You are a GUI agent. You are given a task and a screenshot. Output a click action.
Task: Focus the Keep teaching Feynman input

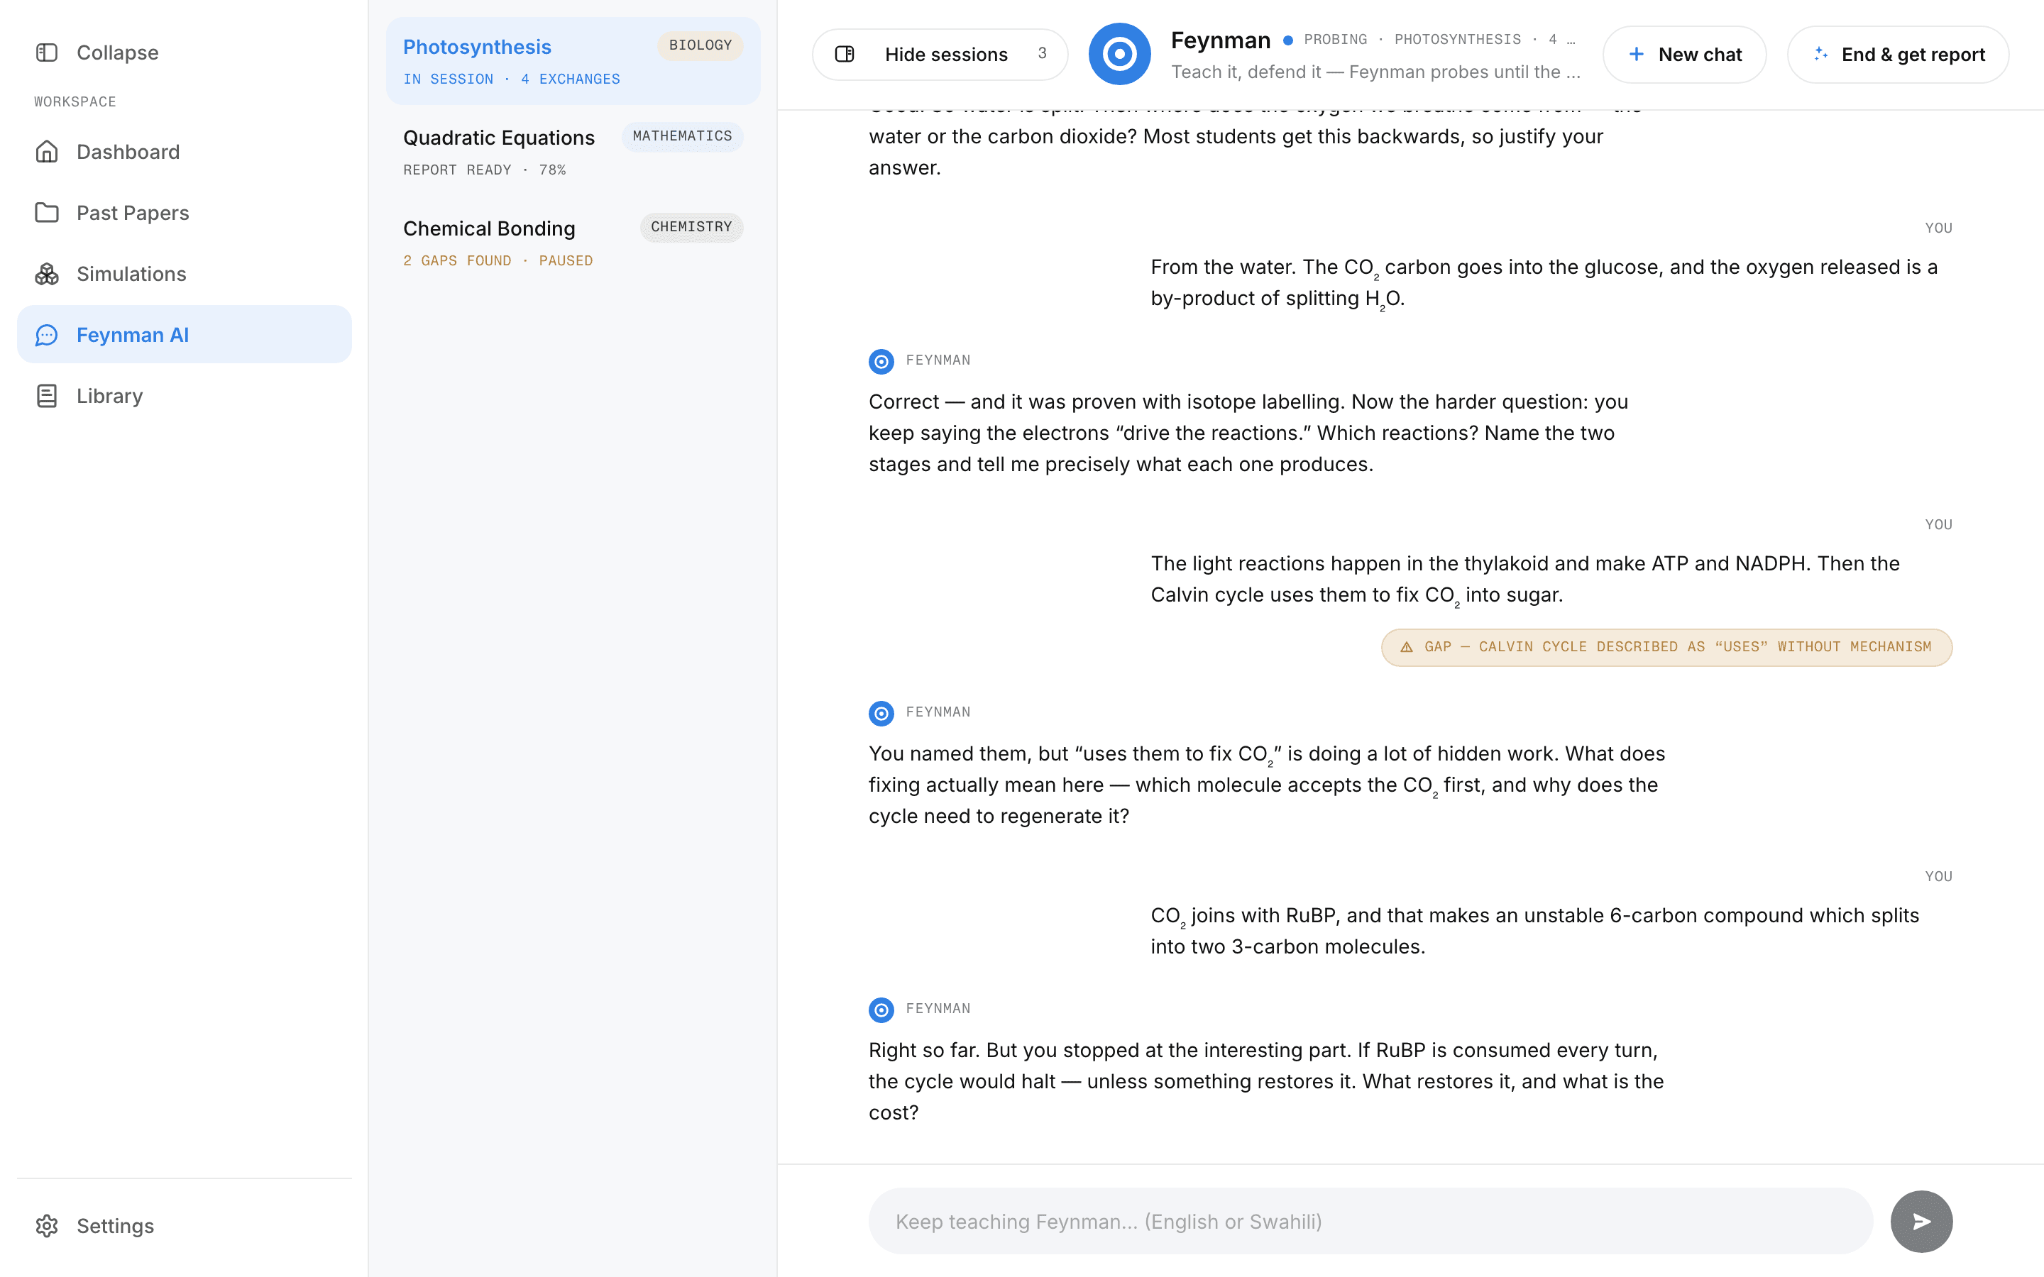(1370, 1221)
